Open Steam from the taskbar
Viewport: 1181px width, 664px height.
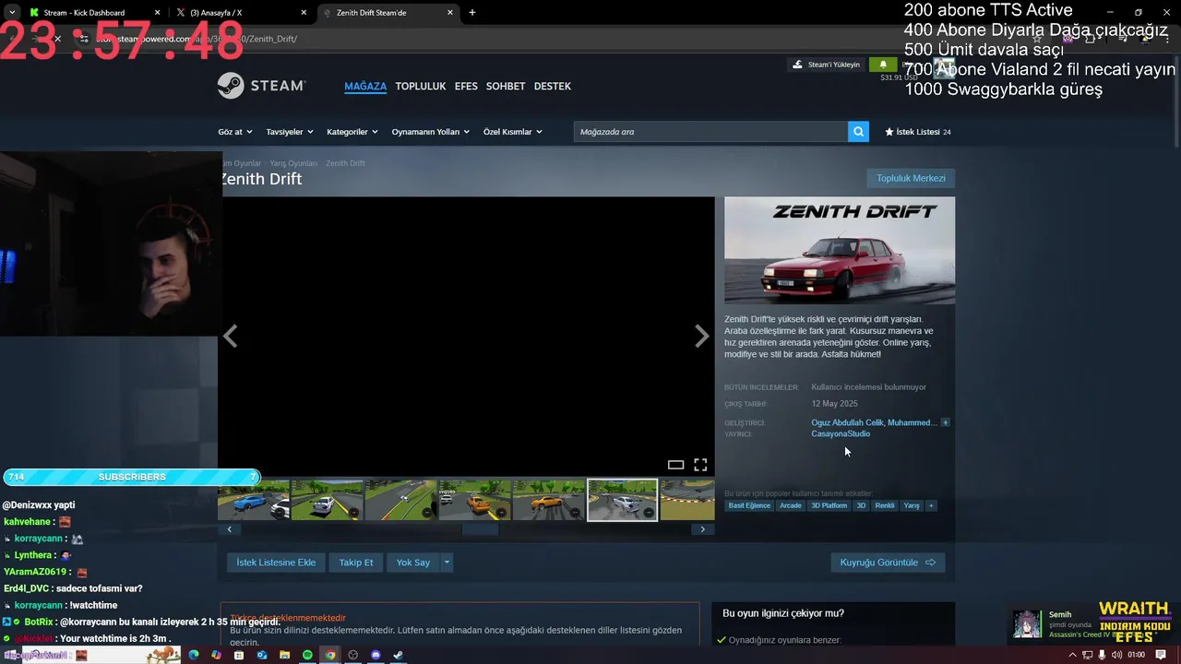(x=398, y=655)
